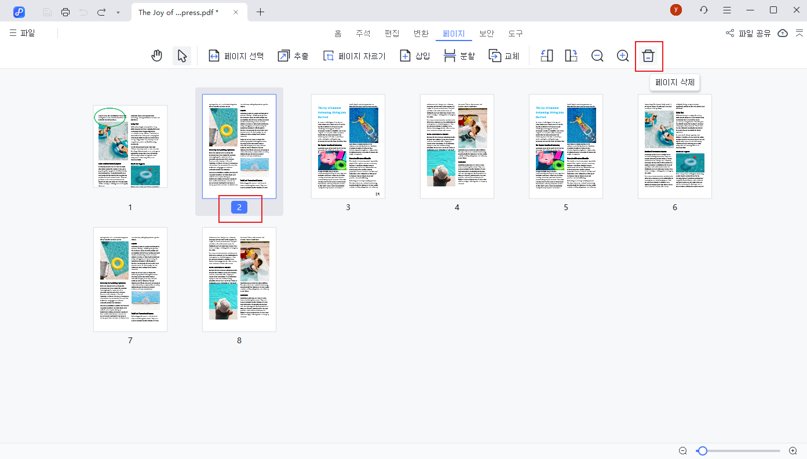Delete page with the trash icon
Viewport: 807px width, 459px height.
[x=648, y=56]
